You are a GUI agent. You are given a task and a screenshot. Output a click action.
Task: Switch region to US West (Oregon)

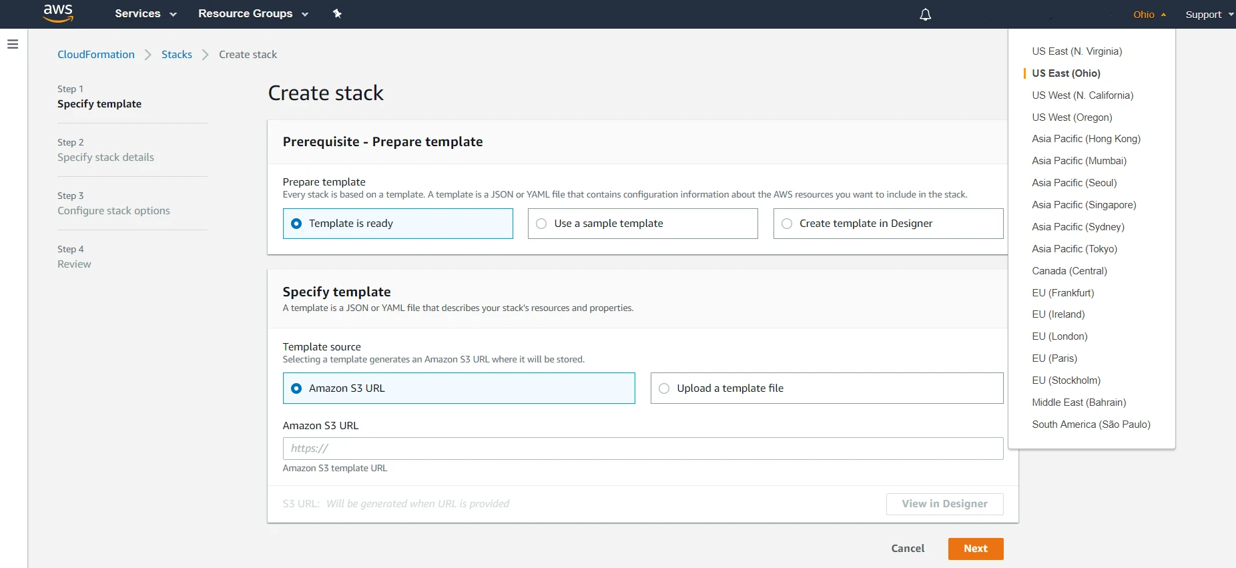coord(1072,117)
